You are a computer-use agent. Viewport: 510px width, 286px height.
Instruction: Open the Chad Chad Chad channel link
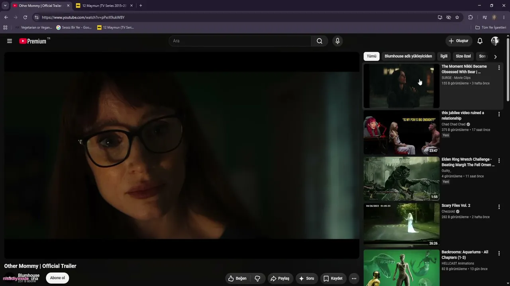point(453,124)
